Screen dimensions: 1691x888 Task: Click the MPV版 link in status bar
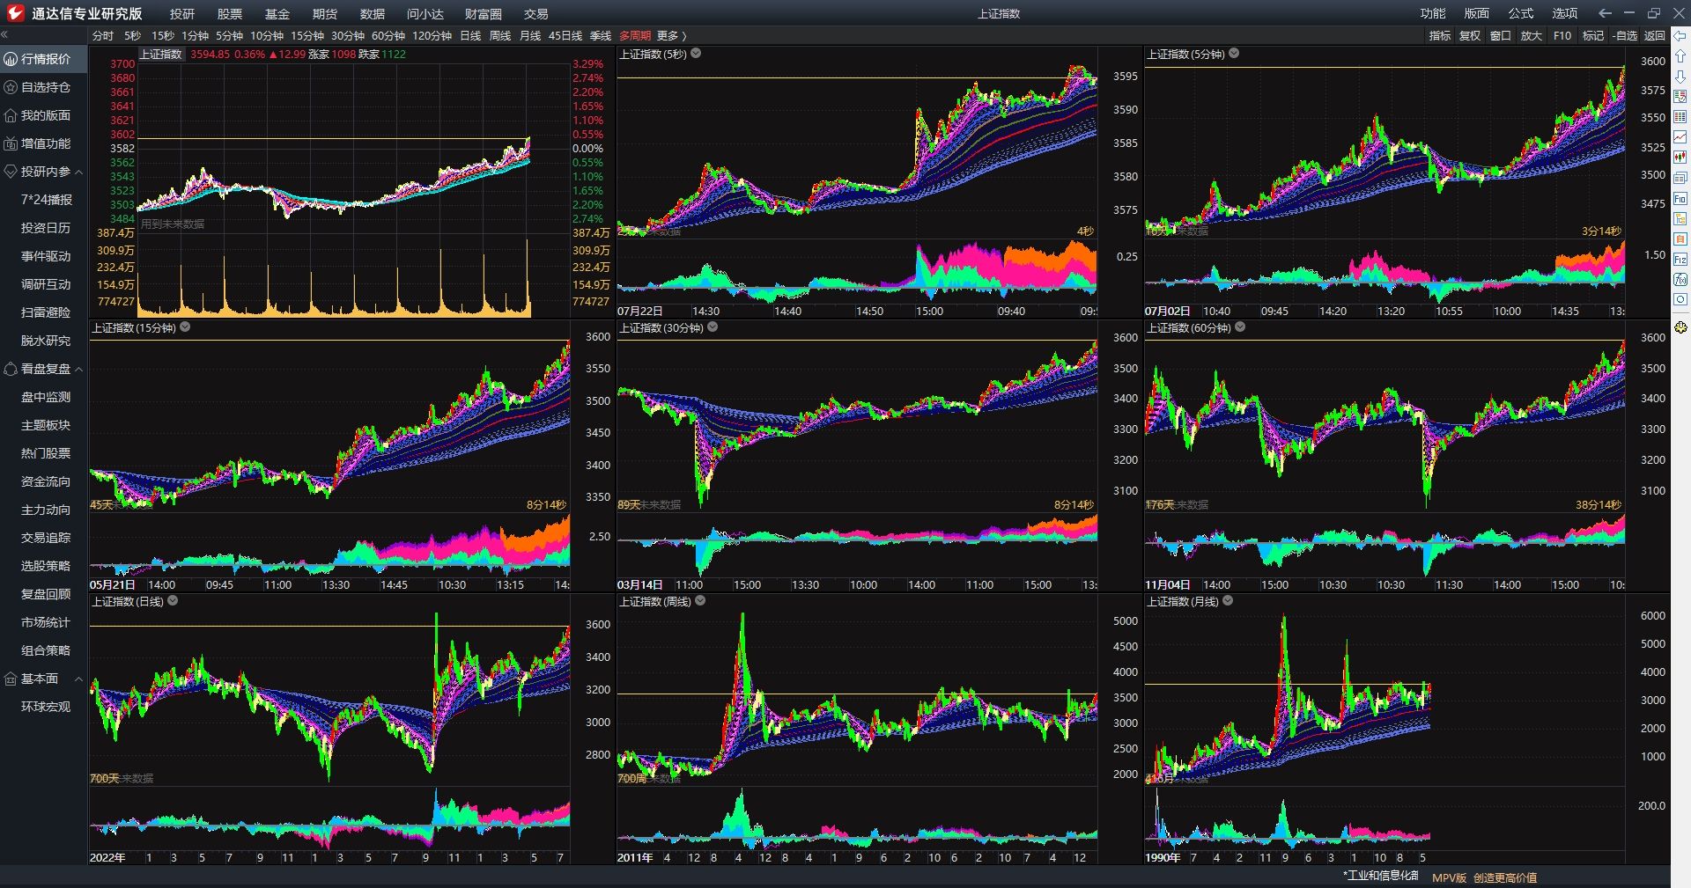(1449, 877)
